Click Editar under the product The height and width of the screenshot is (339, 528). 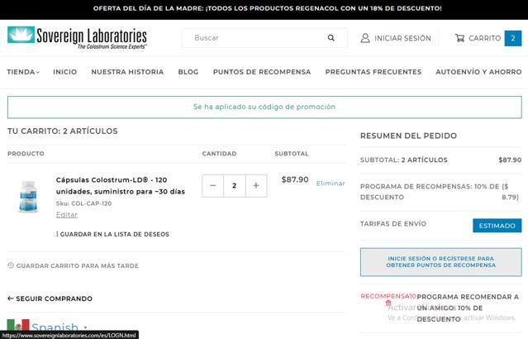point(67,215)
